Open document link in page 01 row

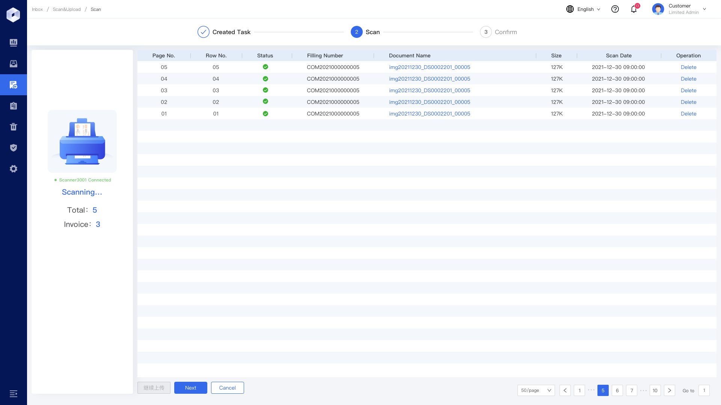pyautogui.click(x=430, y=114)
